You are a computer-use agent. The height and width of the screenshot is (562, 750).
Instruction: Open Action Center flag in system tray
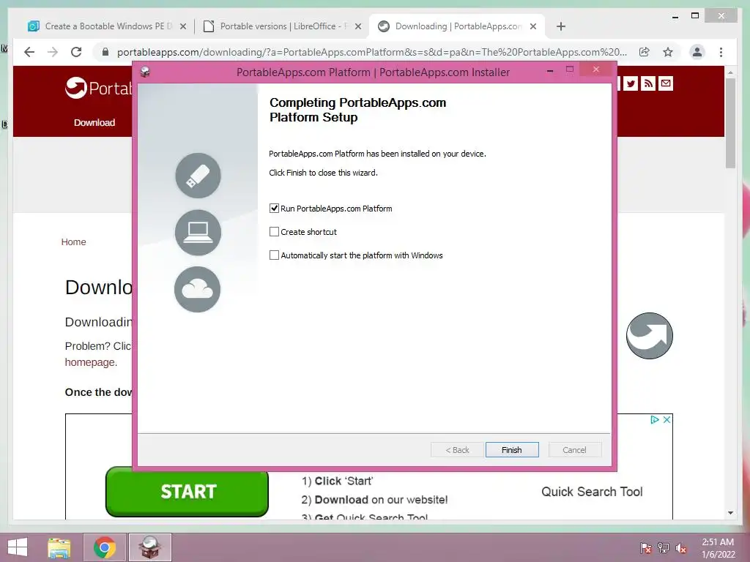coord(646,548)
